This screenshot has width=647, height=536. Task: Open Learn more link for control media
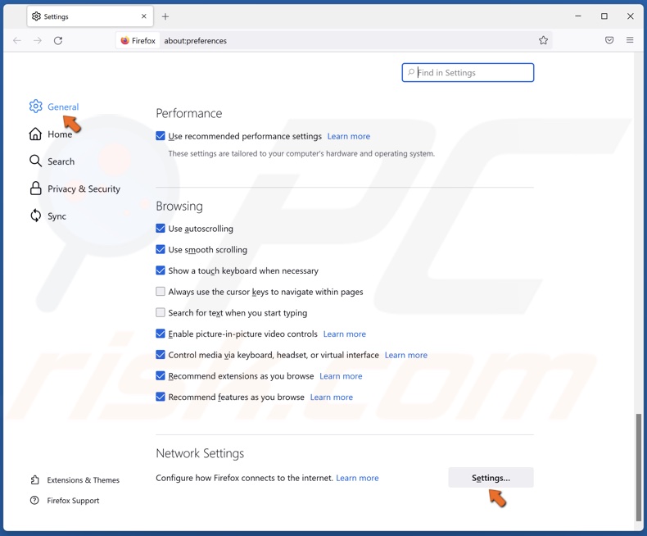tap(406, 355)
